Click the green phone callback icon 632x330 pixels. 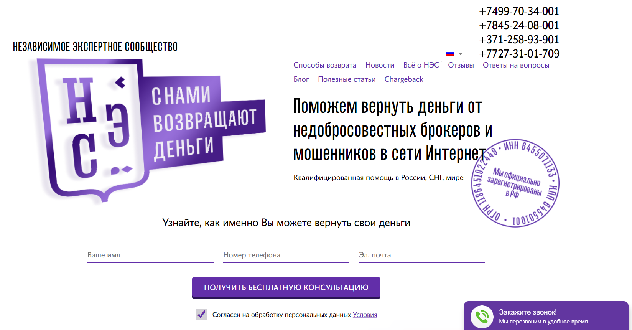point(482,317)
